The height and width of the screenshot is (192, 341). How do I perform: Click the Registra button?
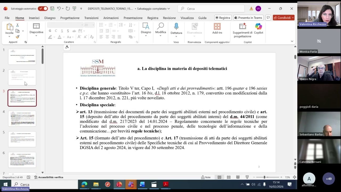coord(223,18)
